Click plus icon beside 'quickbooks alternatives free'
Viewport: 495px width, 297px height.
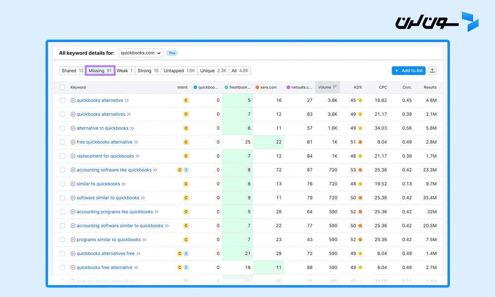point(73,253)
